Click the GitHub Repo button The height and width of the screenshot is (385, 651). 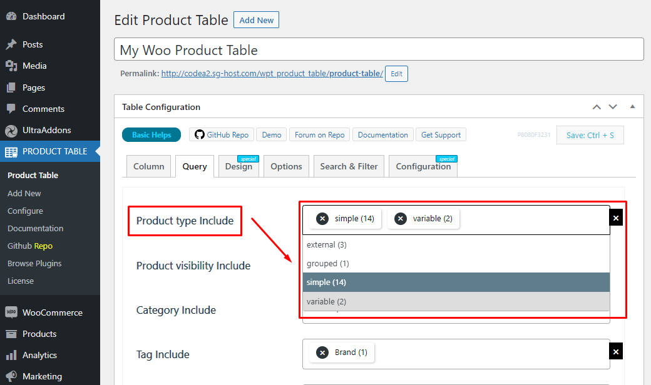point(221,135)
